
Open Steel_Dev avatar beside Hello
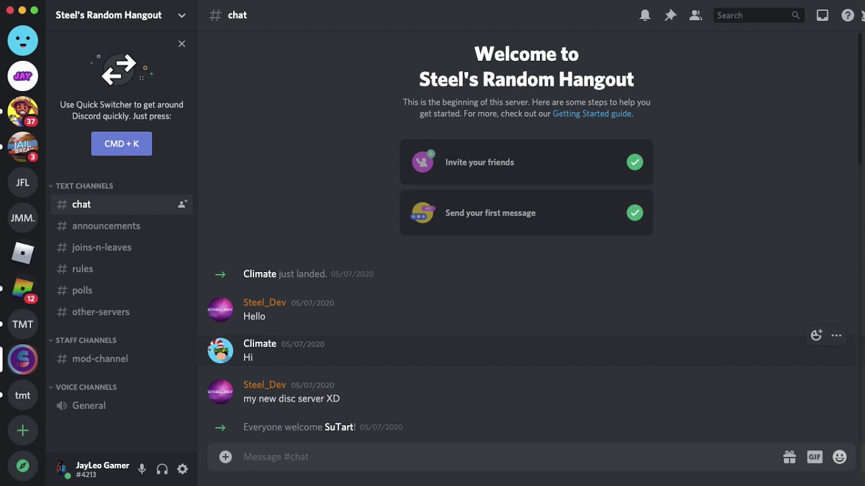pos(220,310)
